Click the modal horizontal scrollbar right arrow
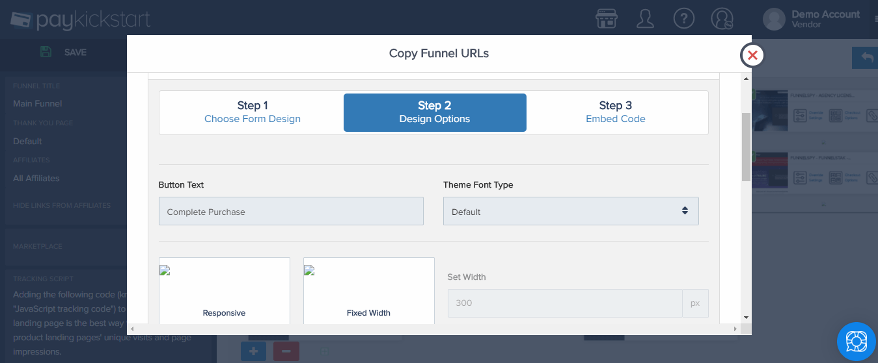878x363 pixels. pos(735,329)
